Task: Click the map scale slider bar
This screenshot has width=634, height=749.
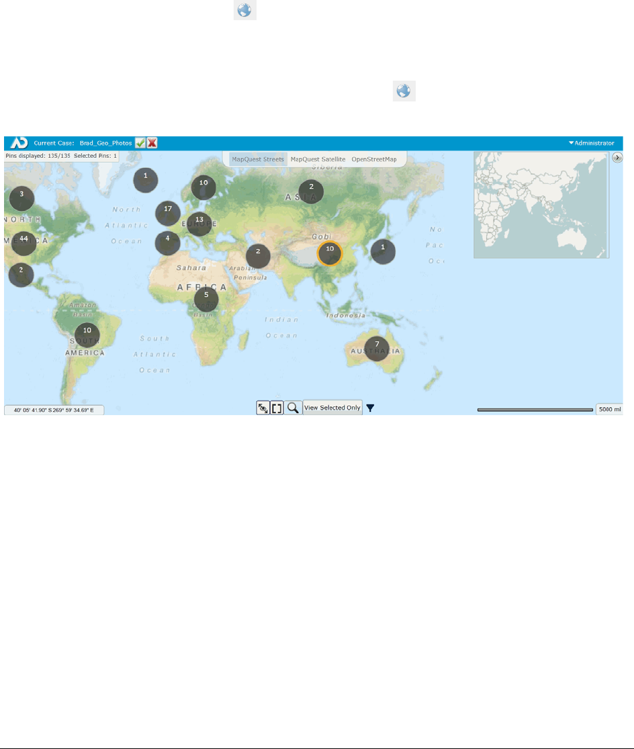Action: click(535, 410)
